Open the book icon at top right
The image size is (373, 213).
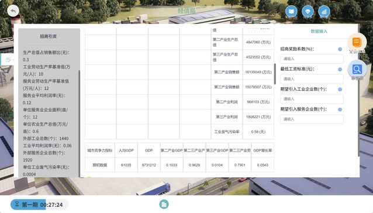pos(291,12)
